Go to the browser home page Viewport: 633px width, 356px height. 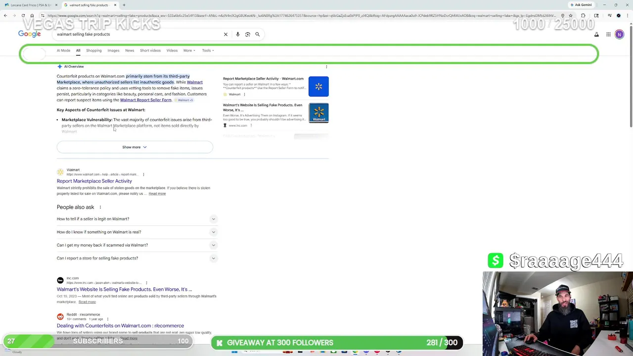tap(32, 15)
